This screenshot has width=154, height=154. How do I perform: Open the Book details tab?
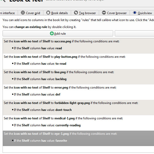(x=57, y=13)
